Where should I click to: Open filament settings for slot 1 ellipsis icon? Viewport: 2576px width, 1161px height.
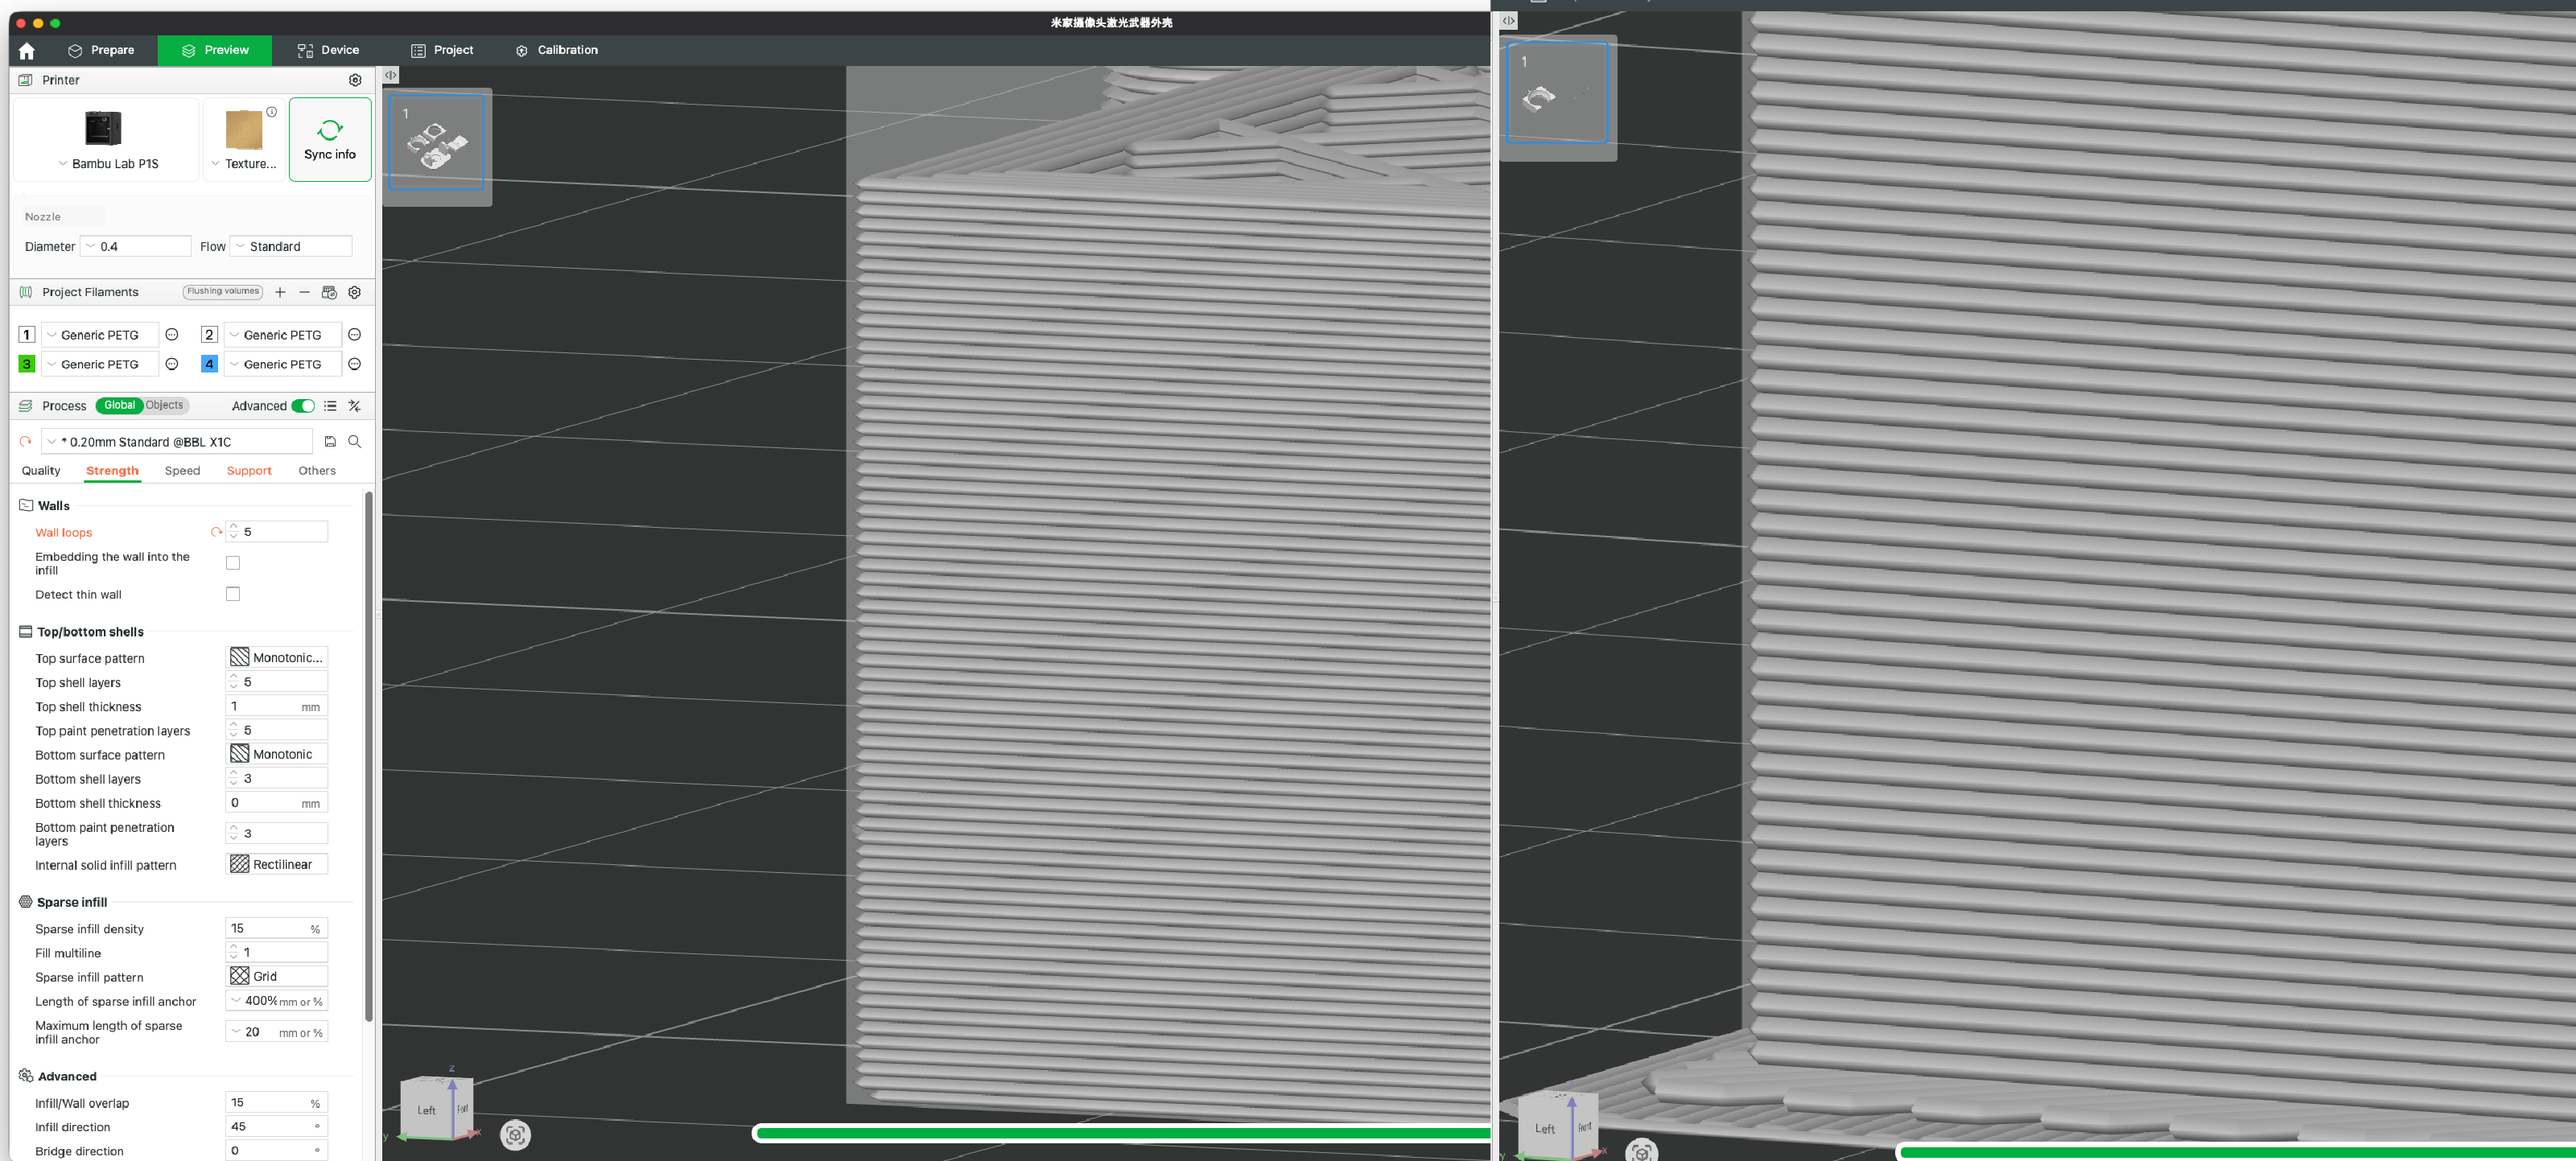click(172, 335)
